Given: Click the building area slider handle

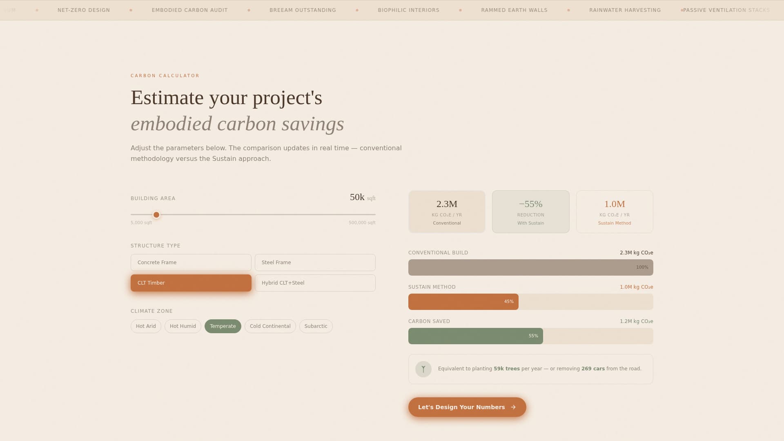Looking at the screenshot, I should pyautogui.click(x=156, y=214).
